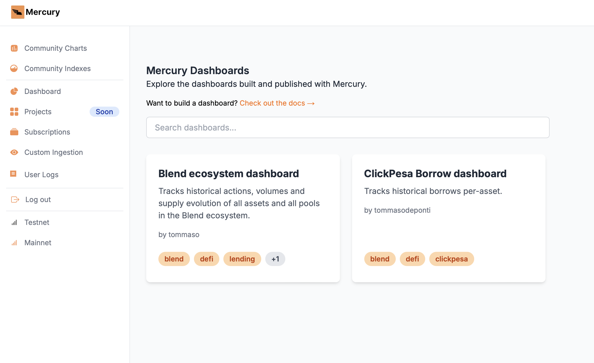Click the User Logs list icon
The image size is (594, 363).
(13, 174)
